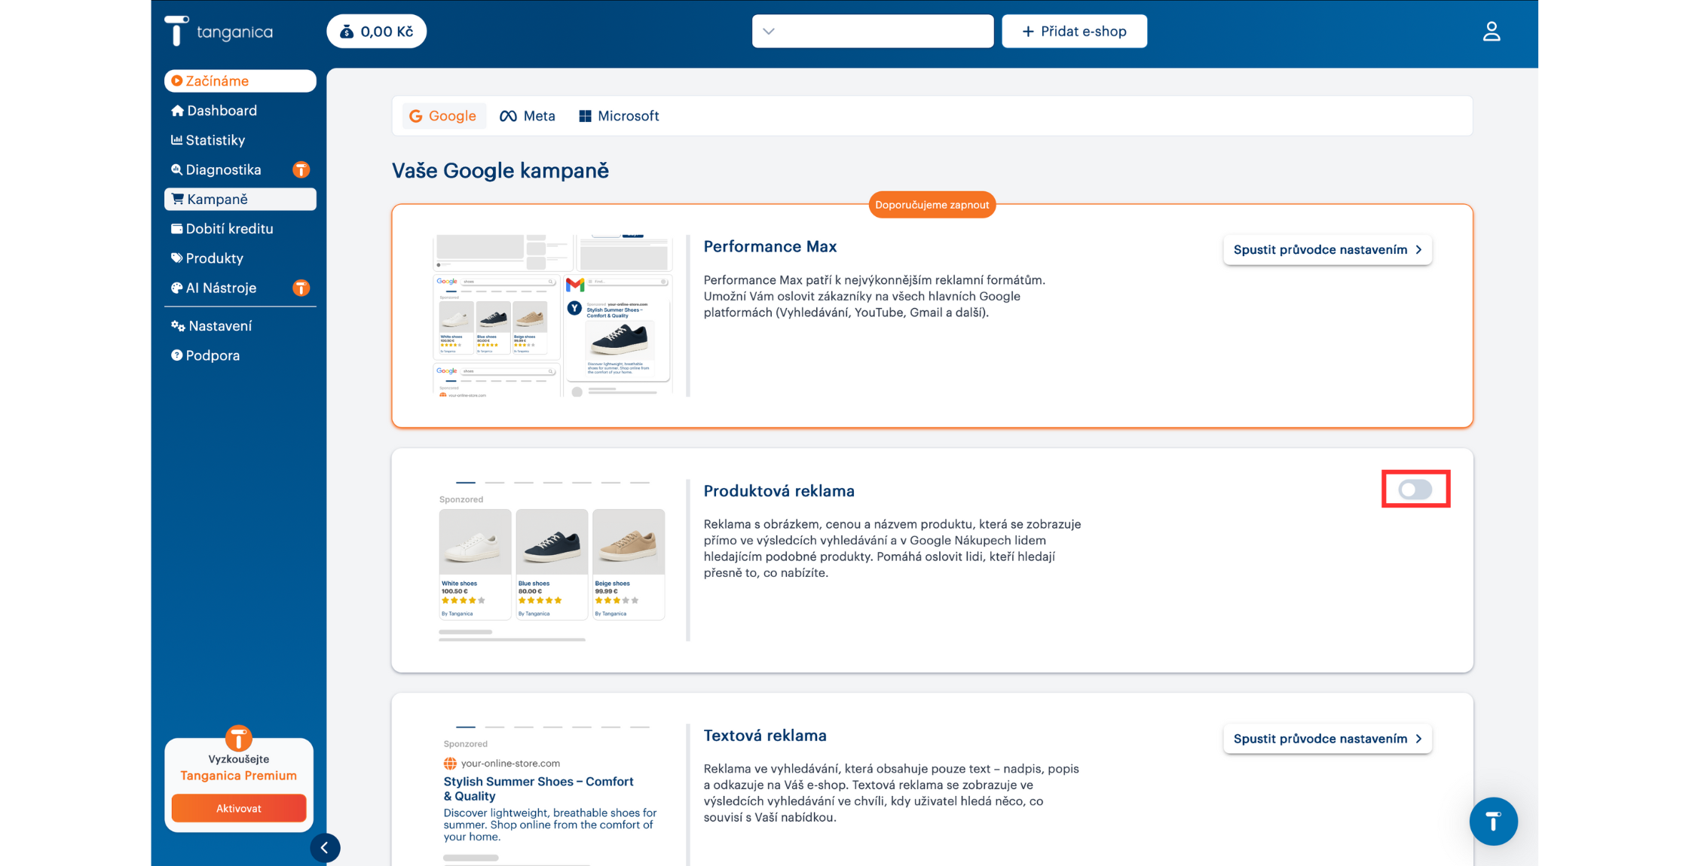Click the Textová reklama heading
The width and height of the screenshot is (1689, 866).
tap(765, 736)
